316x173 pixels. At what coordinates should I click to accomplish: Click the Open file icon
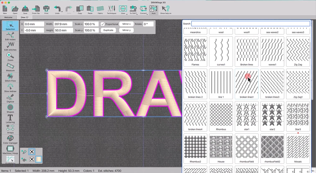[15, 9]
